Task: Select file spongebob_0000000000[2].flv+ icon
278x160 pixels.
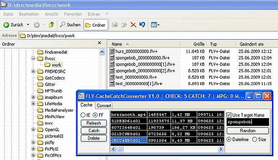Action: pyautogui.click(x=112, y=71)
